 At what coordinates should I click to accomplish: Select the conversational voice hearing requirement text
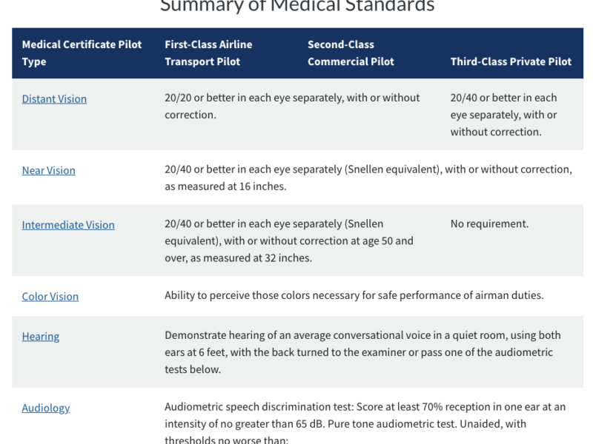click(x=362, y=352)
